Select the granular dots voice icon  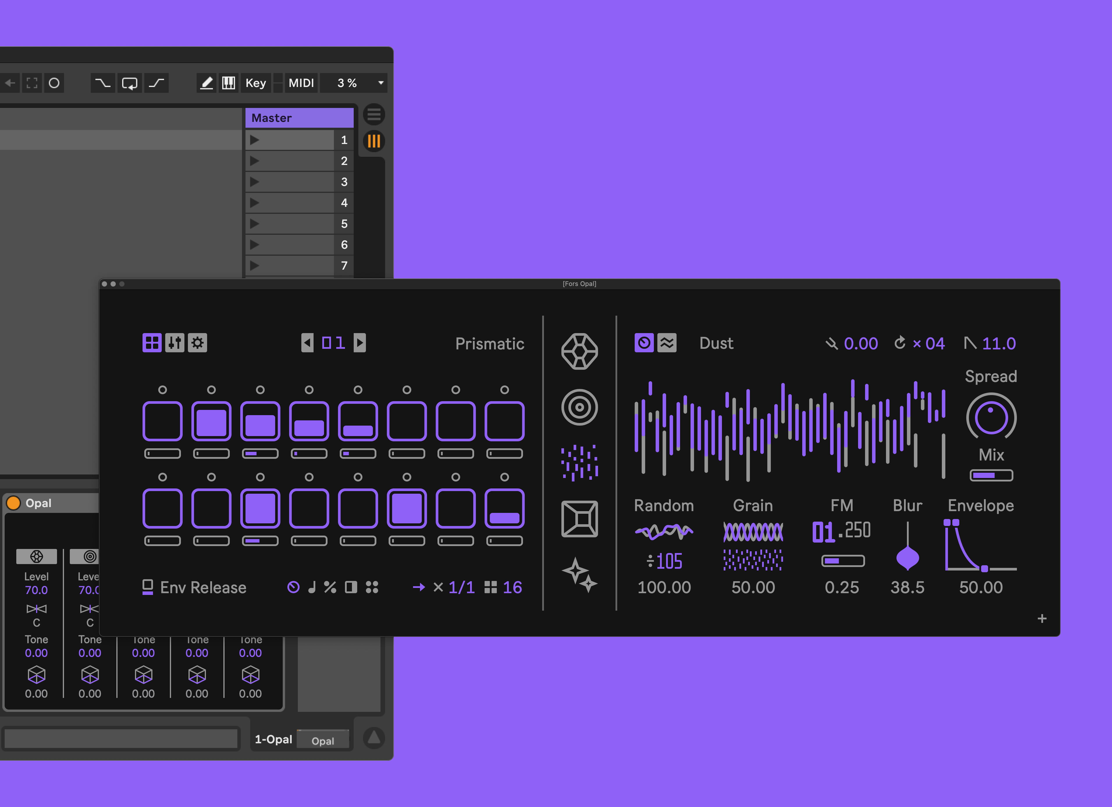[x=579, y=463]
